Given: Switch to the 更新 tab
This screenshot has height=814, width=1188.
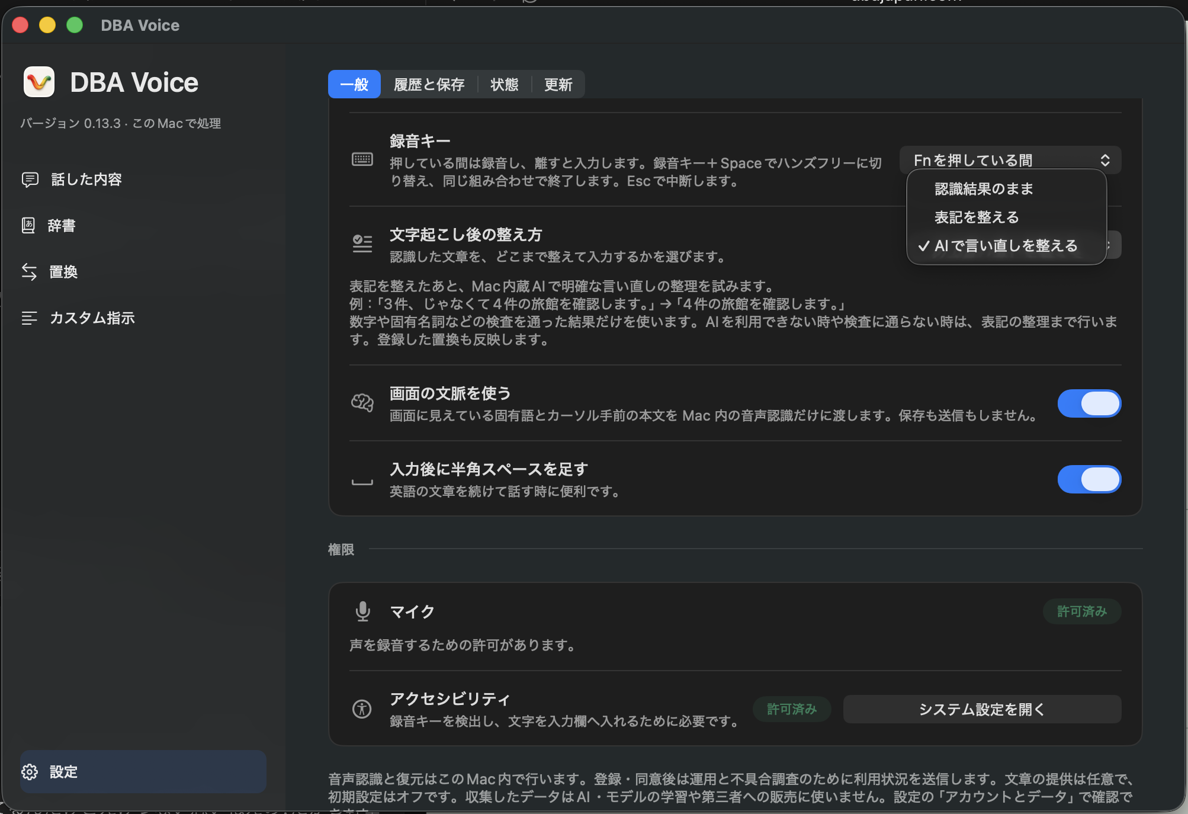Looking at the screenshot, I should [x=558, y=85].
